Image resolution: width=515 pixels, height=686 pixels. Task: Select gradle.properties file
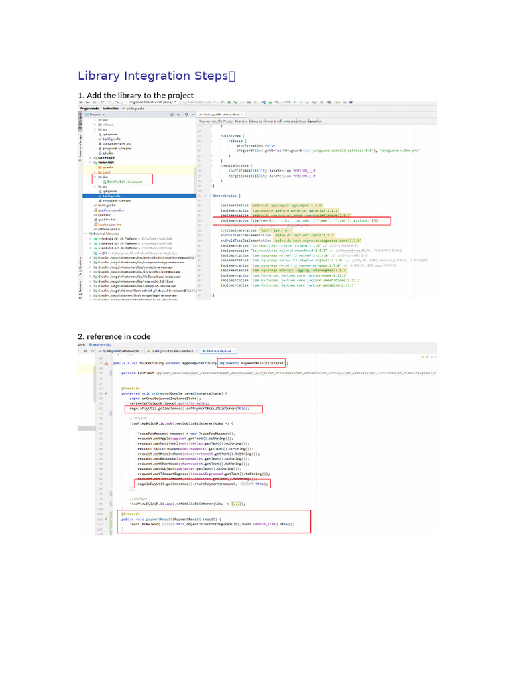point(109,210)
